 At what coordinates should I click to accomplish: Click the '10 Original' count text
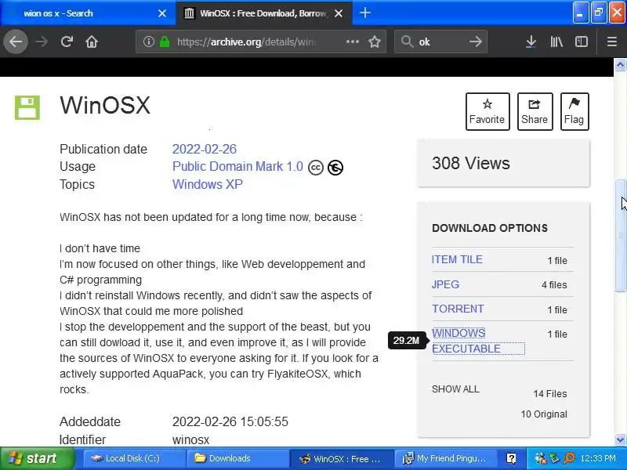coord(544,414)
